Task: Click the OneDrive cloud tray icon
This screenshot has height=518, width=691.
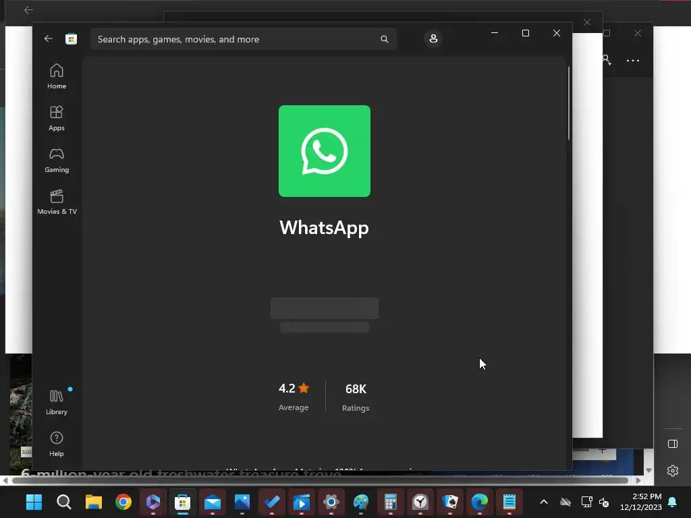Action: click(x=565, y=502)
